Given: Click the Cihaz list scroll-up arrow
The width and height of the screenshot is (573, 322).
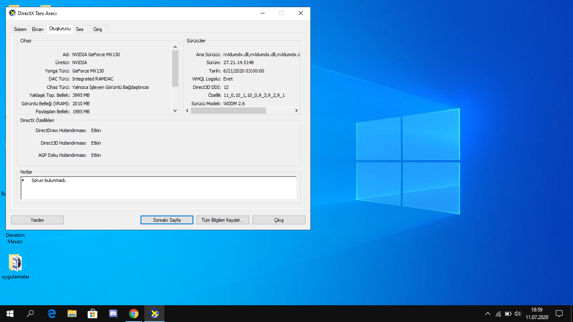Looking at the screenshot, I should pyautogui.click(x=175, y=47).
